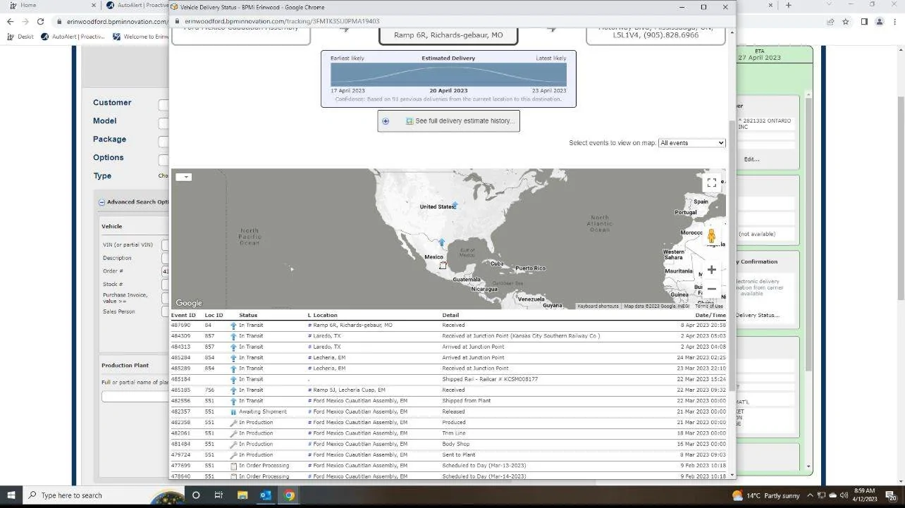Show hidden system tray icons

click(x=811, y=495)
